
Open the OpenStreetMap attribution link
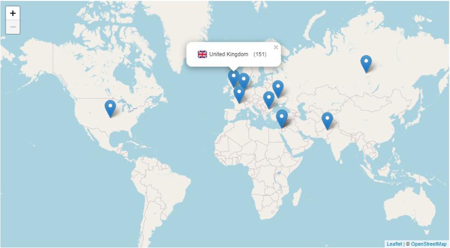click(428, 244)
